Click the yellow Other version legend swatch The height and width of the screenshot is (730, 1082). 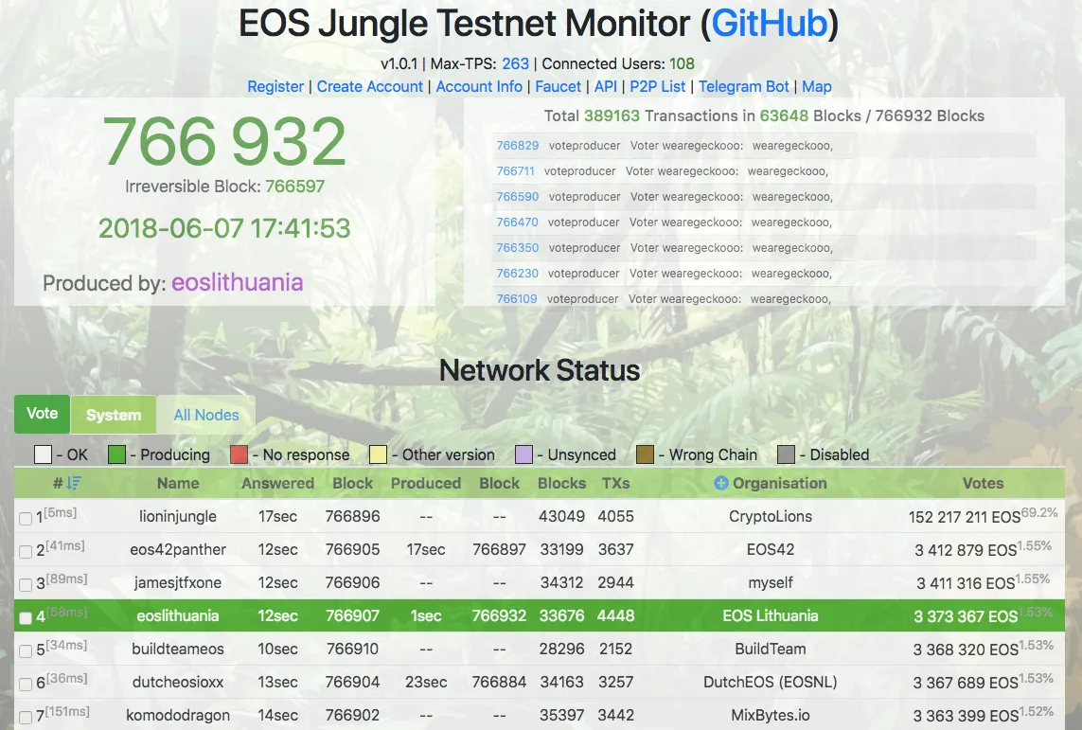click(378, 454)
